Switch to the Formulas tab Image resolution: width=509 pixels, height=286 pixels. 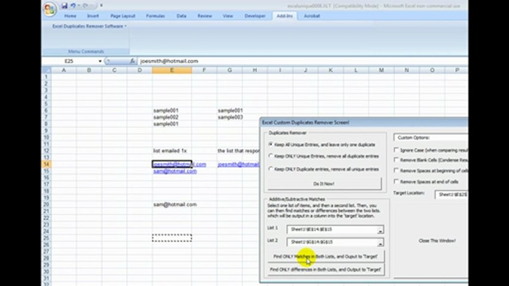point(156,16)
